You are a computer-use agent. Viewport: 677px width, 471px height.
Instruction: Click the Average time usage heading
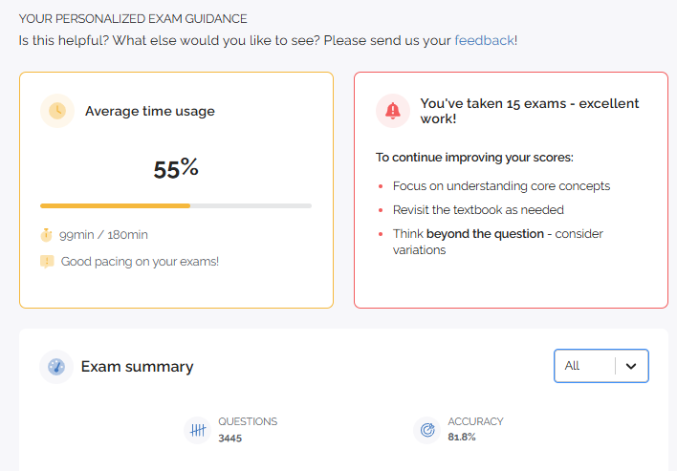tap(150, 111)
